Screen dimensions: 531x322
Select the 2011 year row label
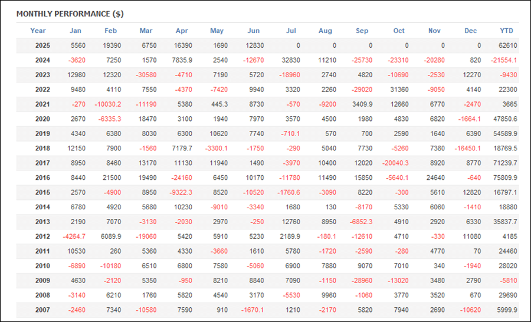click(42, 251)
